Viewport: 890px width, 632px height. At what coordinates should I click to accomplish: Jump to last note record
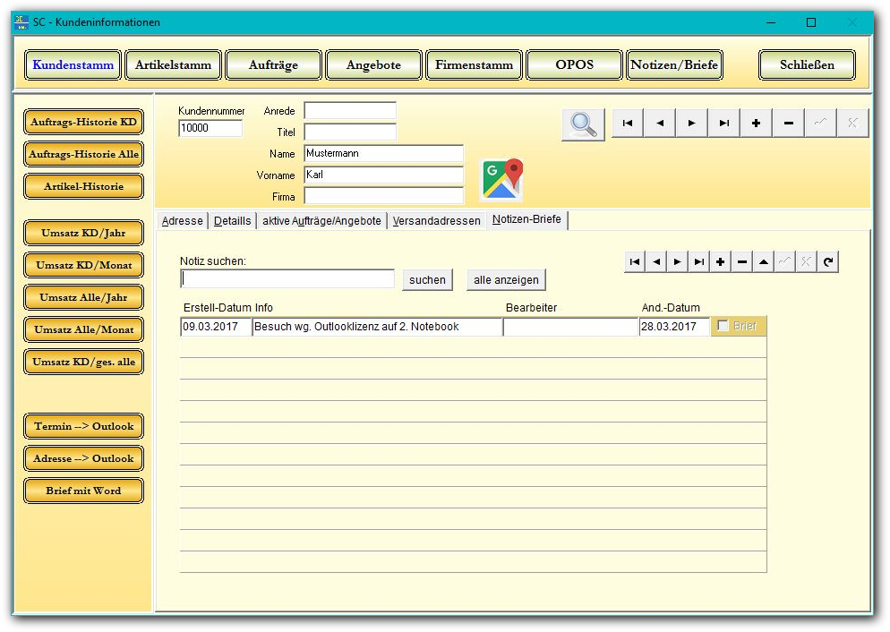699,261
